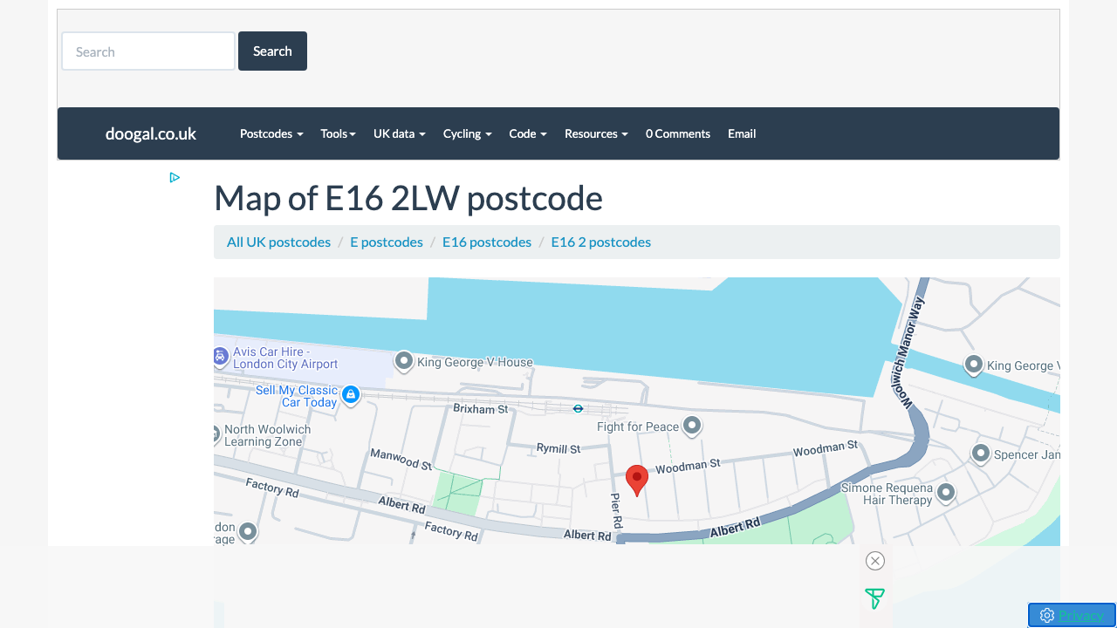The width and height of the screenshot is (1117, 628).
Task: Click the blue AdChoices triangle icon
Action: (175, 177)
